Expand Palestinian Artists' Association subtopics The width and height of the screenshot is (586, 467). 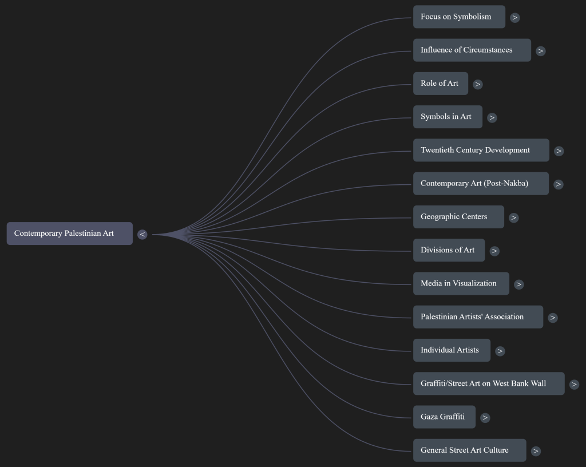tap(552, 318)
